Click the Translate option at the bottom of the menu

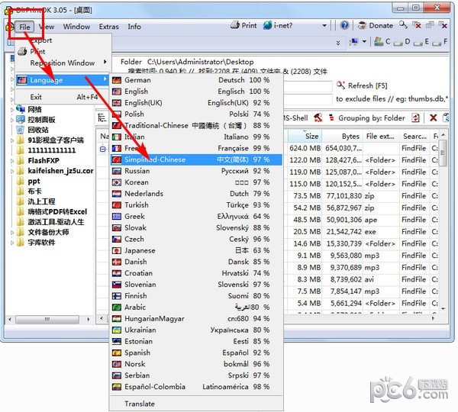tap(140, 404)
